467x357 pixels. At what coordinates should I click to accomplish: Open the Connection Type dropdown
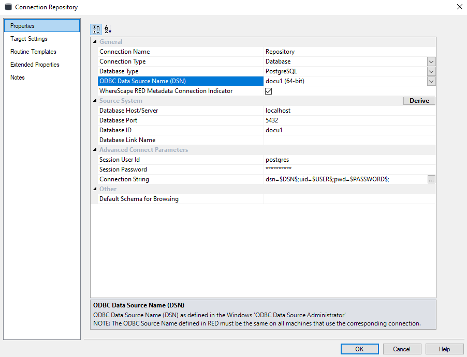431,61
